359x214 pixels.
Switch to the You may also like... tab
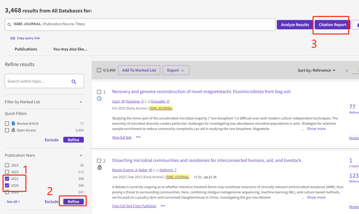click(70, 49)
